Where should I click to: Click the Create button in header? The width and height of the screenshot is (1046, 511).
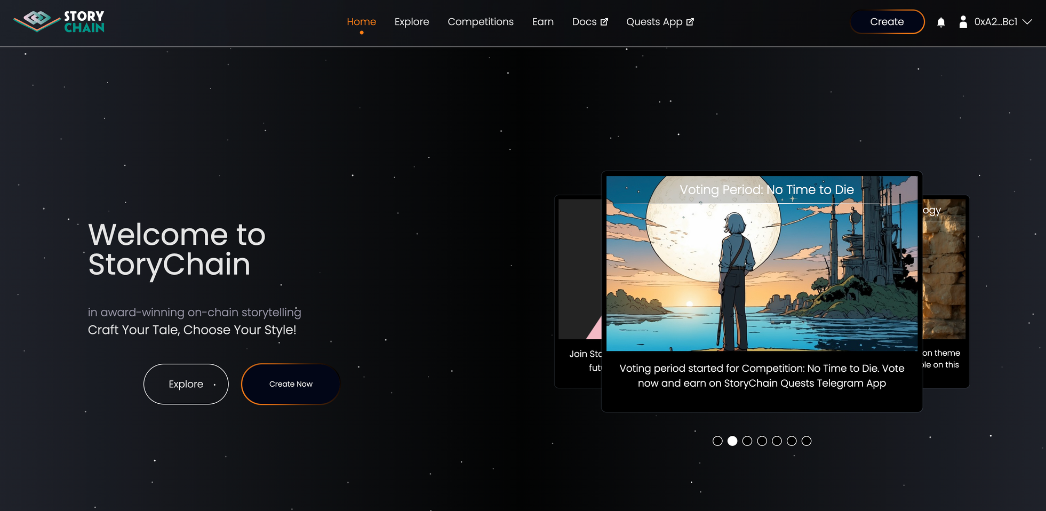click(x=887, y=22)
